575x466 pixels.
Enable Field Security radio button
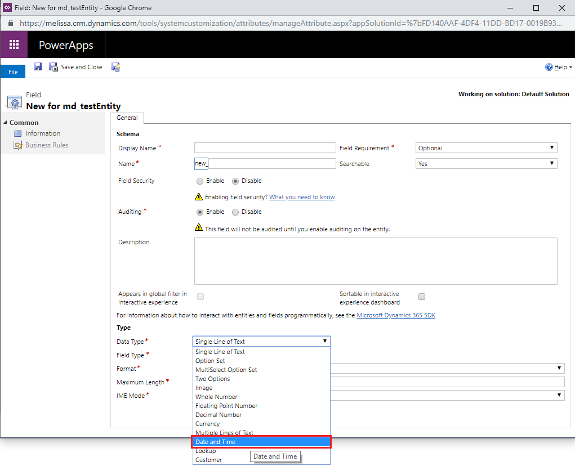pos(200,181)
